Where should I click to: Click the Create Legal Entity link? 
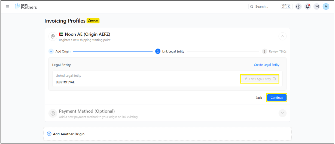point(267,65)
